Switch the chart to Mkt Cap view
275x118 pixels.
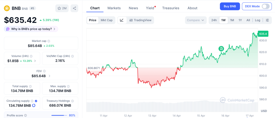click(x=107, y=20)
